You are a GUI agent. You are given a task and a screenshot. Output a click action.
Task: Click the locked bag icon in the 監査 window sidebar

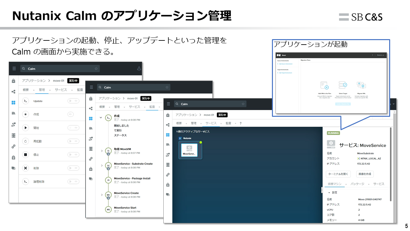pos(91,169)
